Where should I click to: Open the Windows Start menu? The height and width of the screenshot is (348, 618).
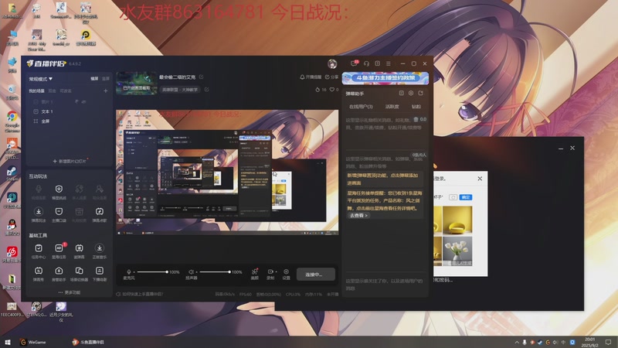click(x=7, y=342)
